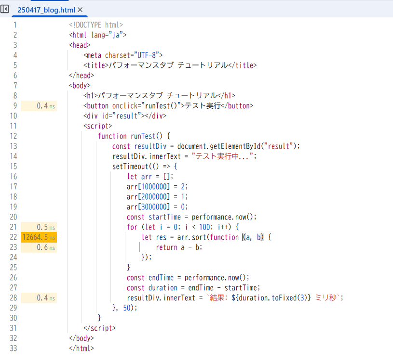This screenshot has width=393, height=361.
Task: Close the 250417_blog.html tab
Action: tap(80, 10)
